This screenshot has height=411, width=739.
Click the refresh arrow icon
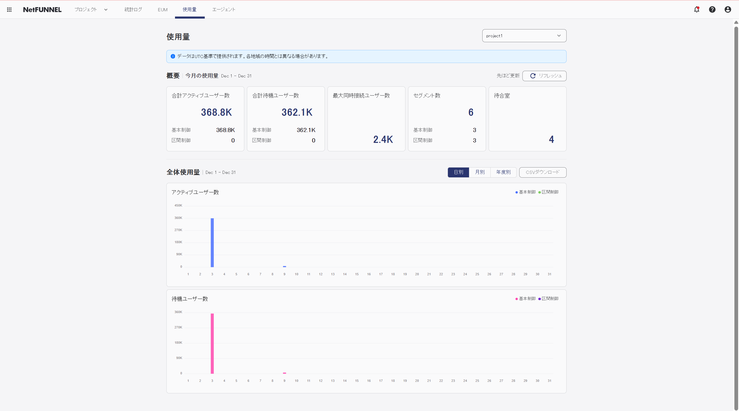click(x=533, y=76)
